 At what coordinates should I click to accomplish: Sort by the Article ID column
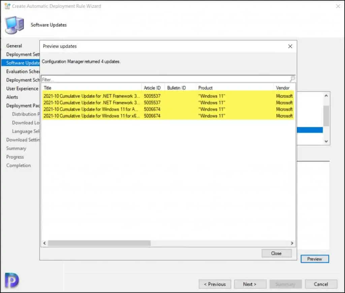[152, 88]
